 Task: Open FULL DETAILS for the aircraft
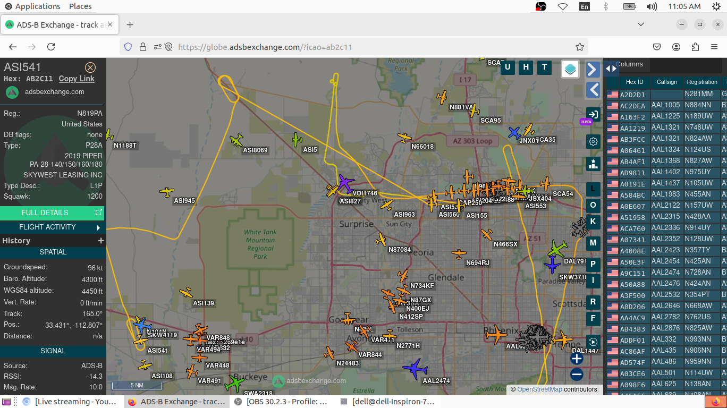[x=52, y=212]
